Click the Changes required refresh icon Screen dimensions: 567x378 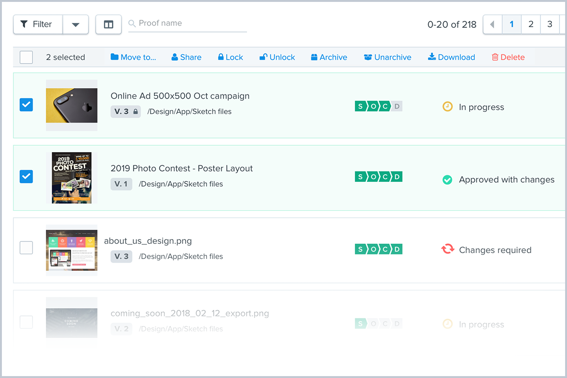pyautogui.click(x=447, y=249)
